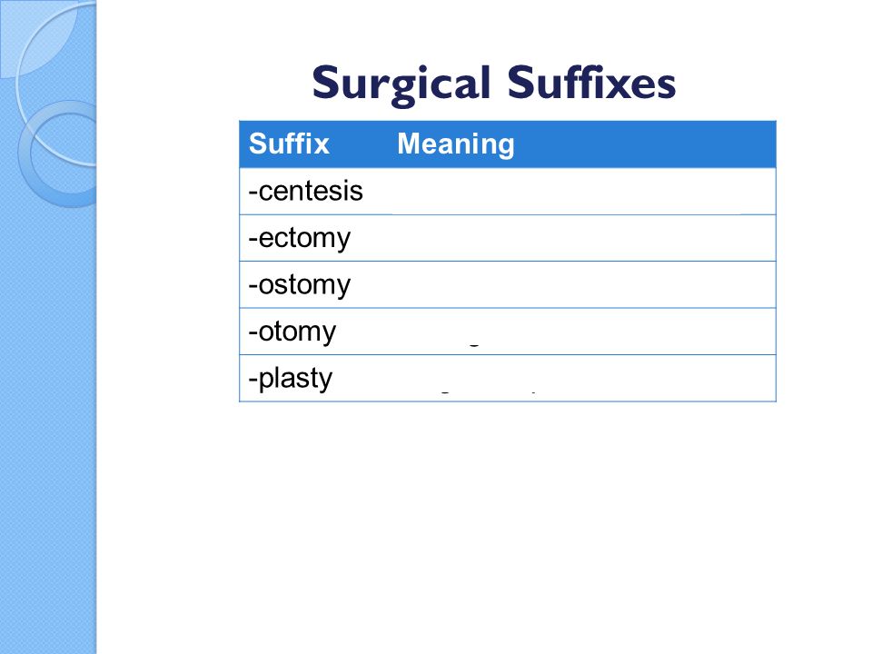Click the -ectomy suffix cell
872x654 pixels.
[314, 238]
